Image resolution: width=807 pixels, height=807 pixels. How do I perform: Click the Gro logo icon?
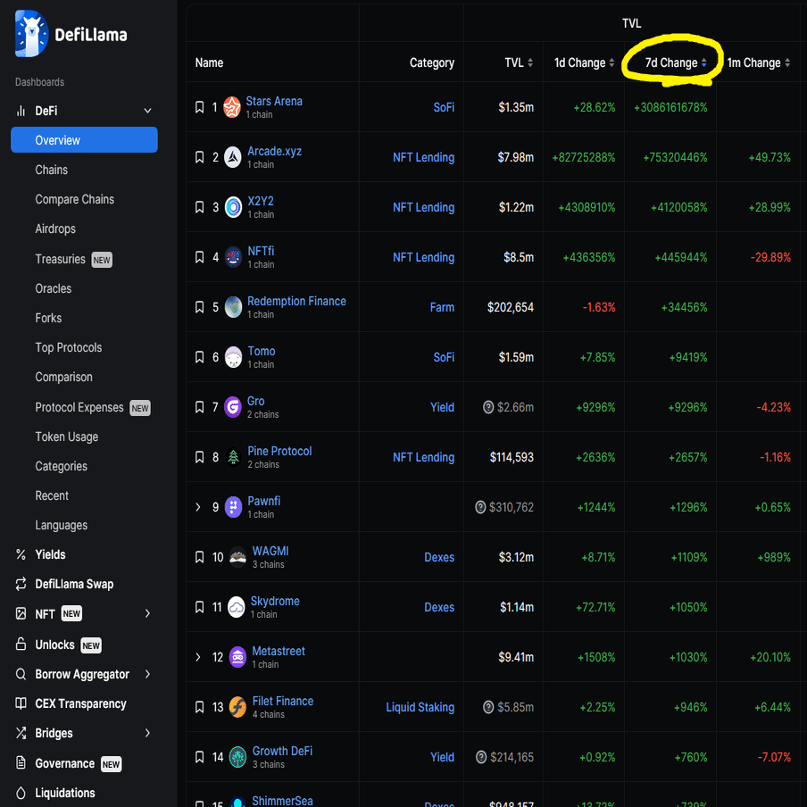[233, 407]
